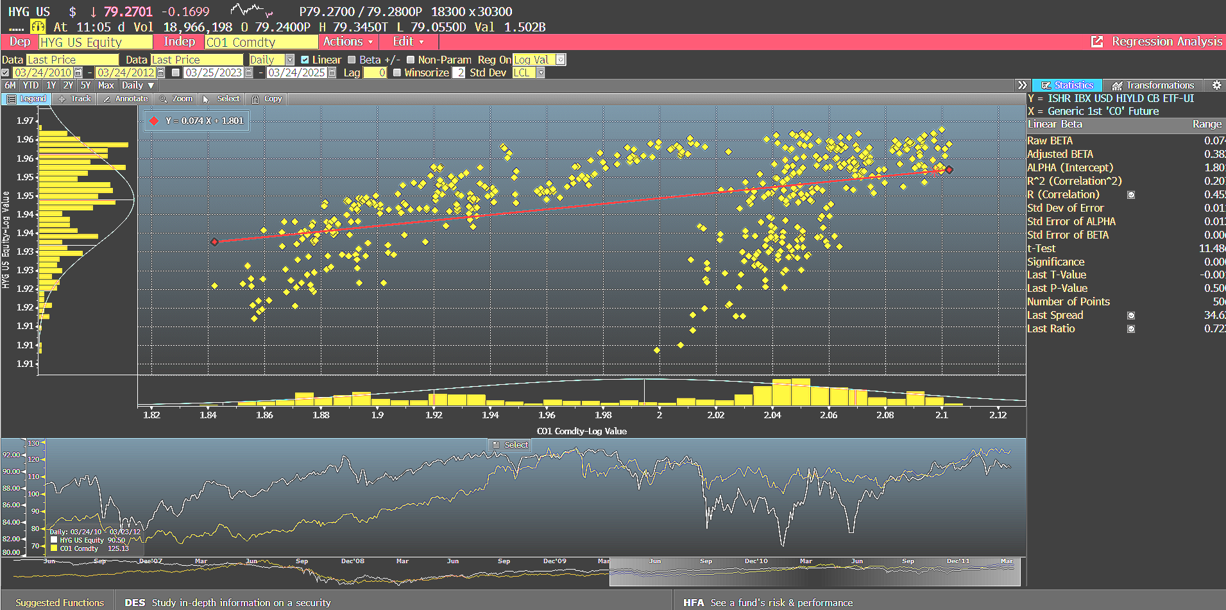Image resolution: width=1226 pixels, height=610 pixels.
Task: Click the t-Test statistic row
Action: pyautogui.click(x=1126, y=249)
